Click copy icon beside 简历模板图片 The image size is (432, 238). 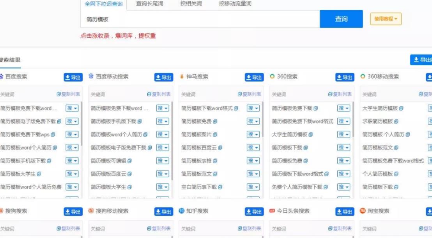(x=215, y=135)
